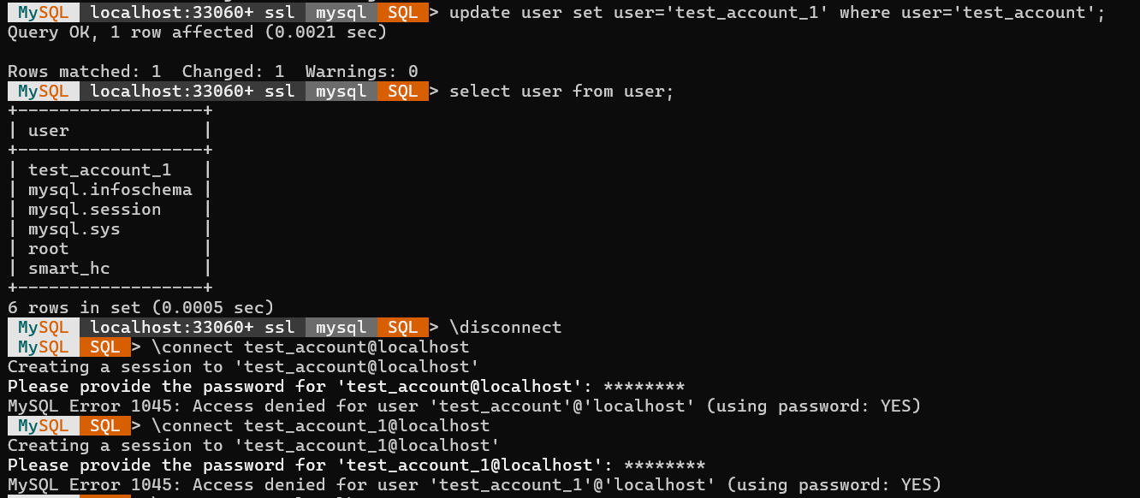This screenshot has width=1140, height=498.
Task: Click the password prompt for 'test_account_1@localhost'
Action: 356,465
